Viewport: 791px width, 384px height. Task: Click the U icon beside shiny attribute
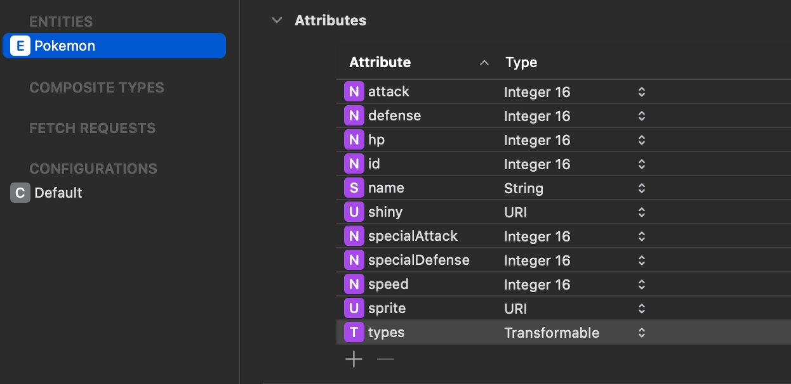354,212
